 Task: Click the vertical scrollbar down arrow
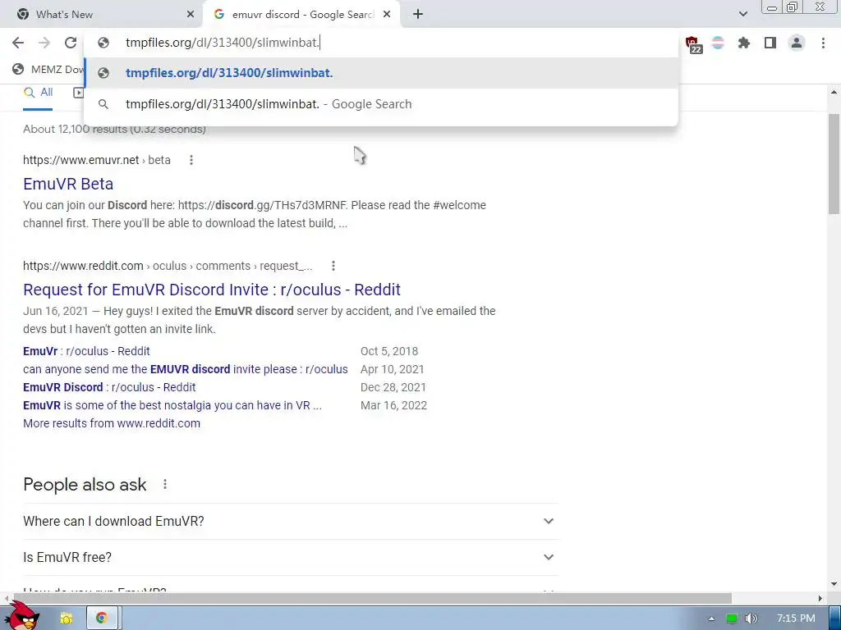834,584
